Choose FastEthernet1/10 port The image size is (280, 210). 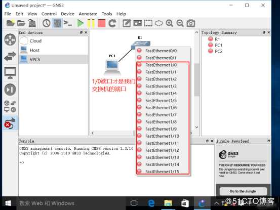(163, 136)
